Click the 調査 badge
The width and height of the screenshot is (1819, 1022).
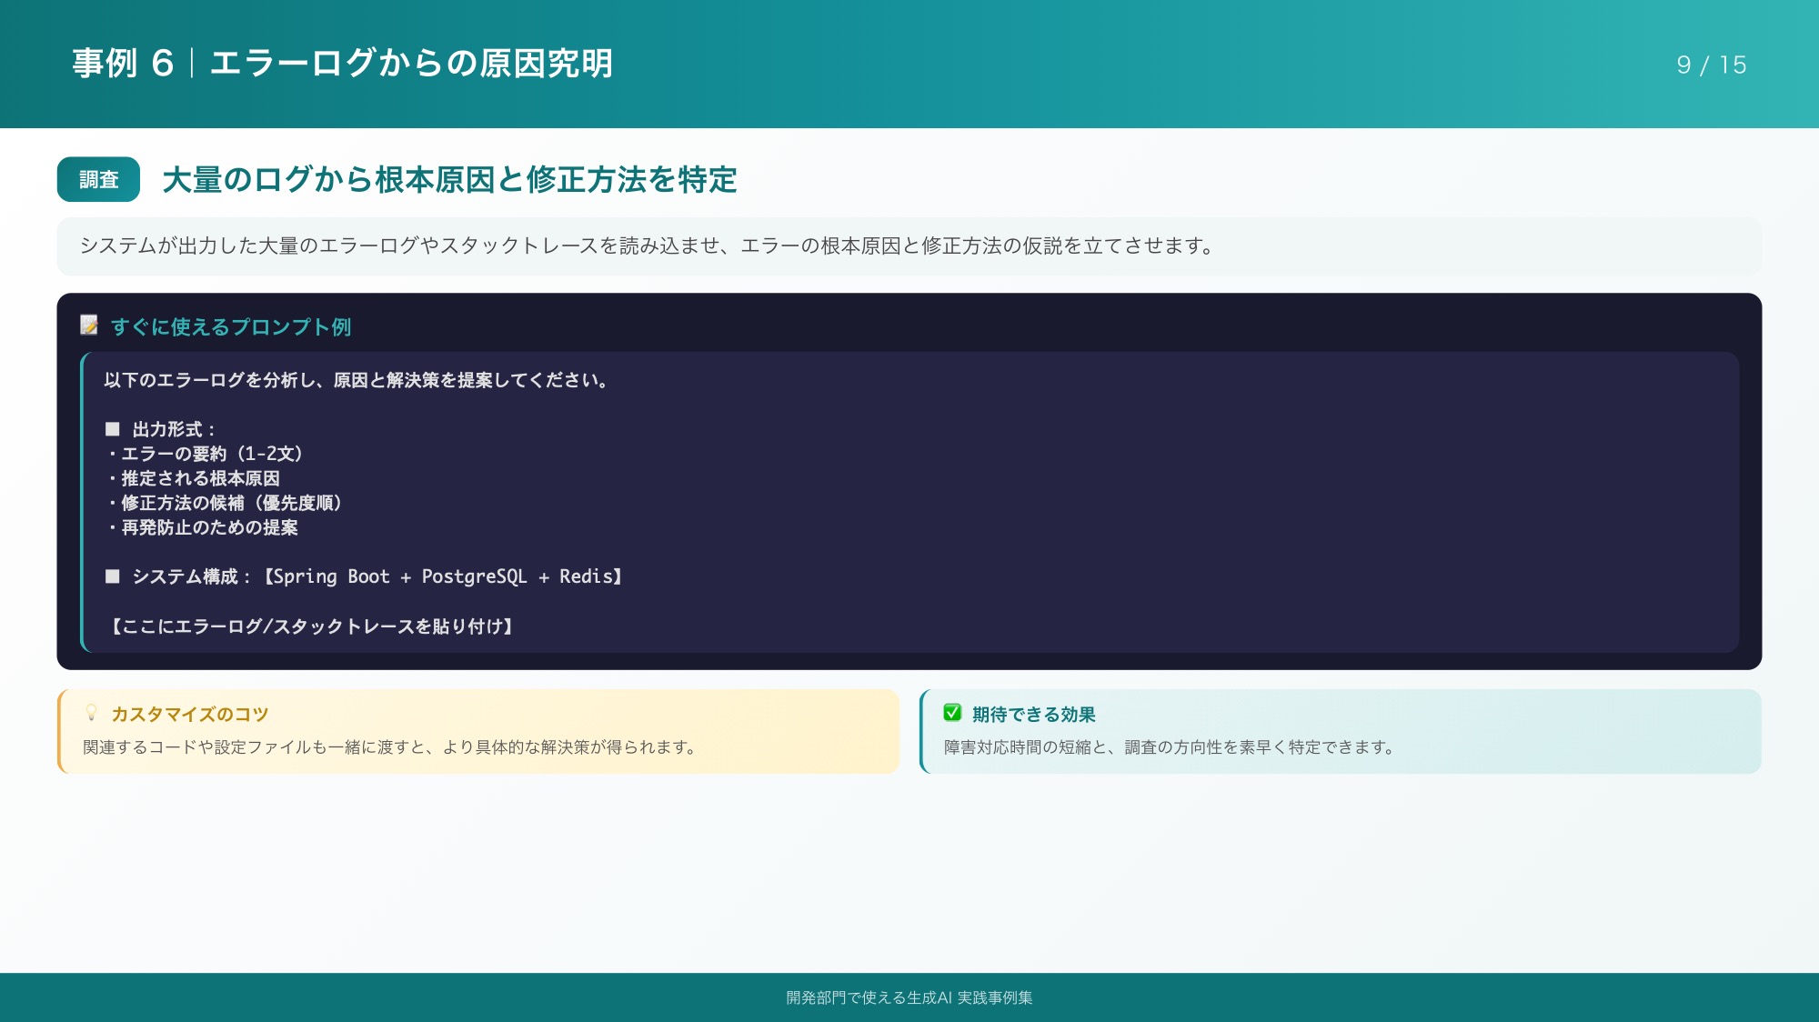pyautogui.click(x=98, y=179)
